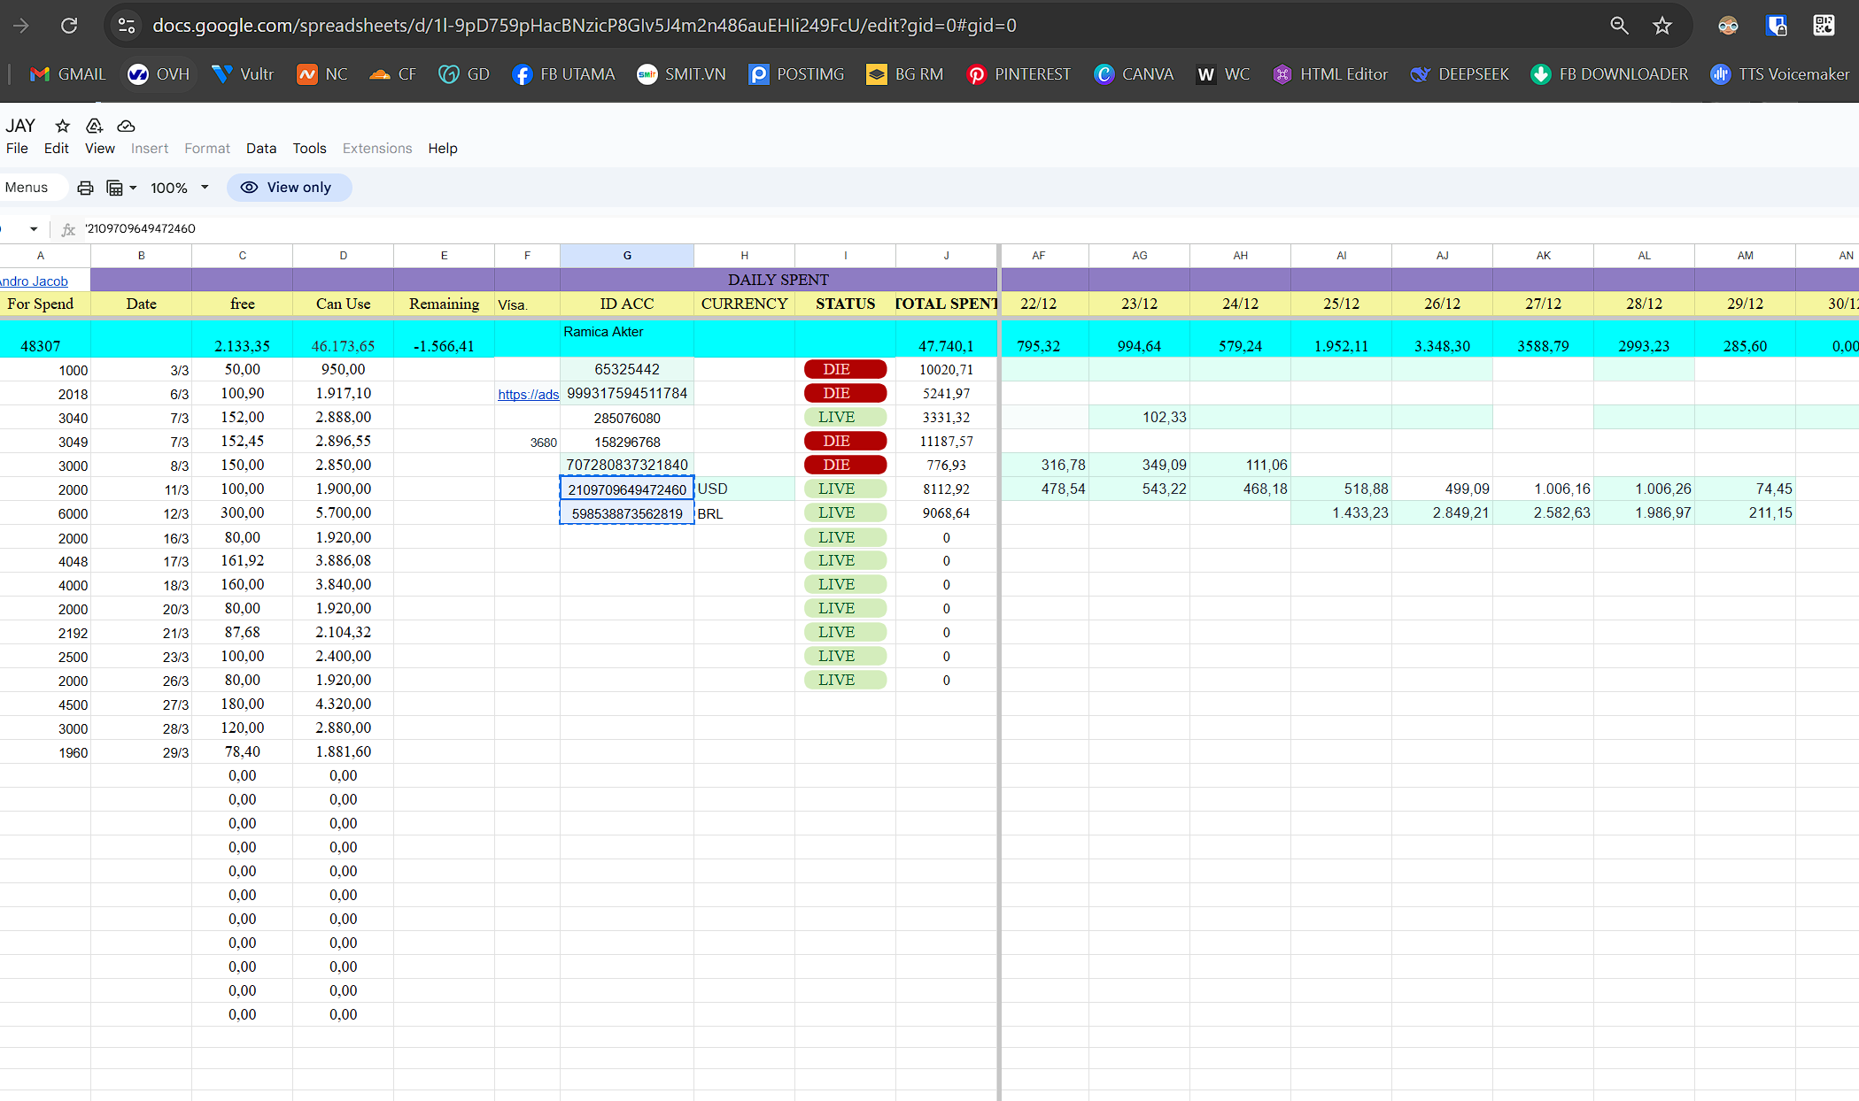Screen dimensions: 1859x1101
Task: Click the Menus search button
Action: coord(27,188)
